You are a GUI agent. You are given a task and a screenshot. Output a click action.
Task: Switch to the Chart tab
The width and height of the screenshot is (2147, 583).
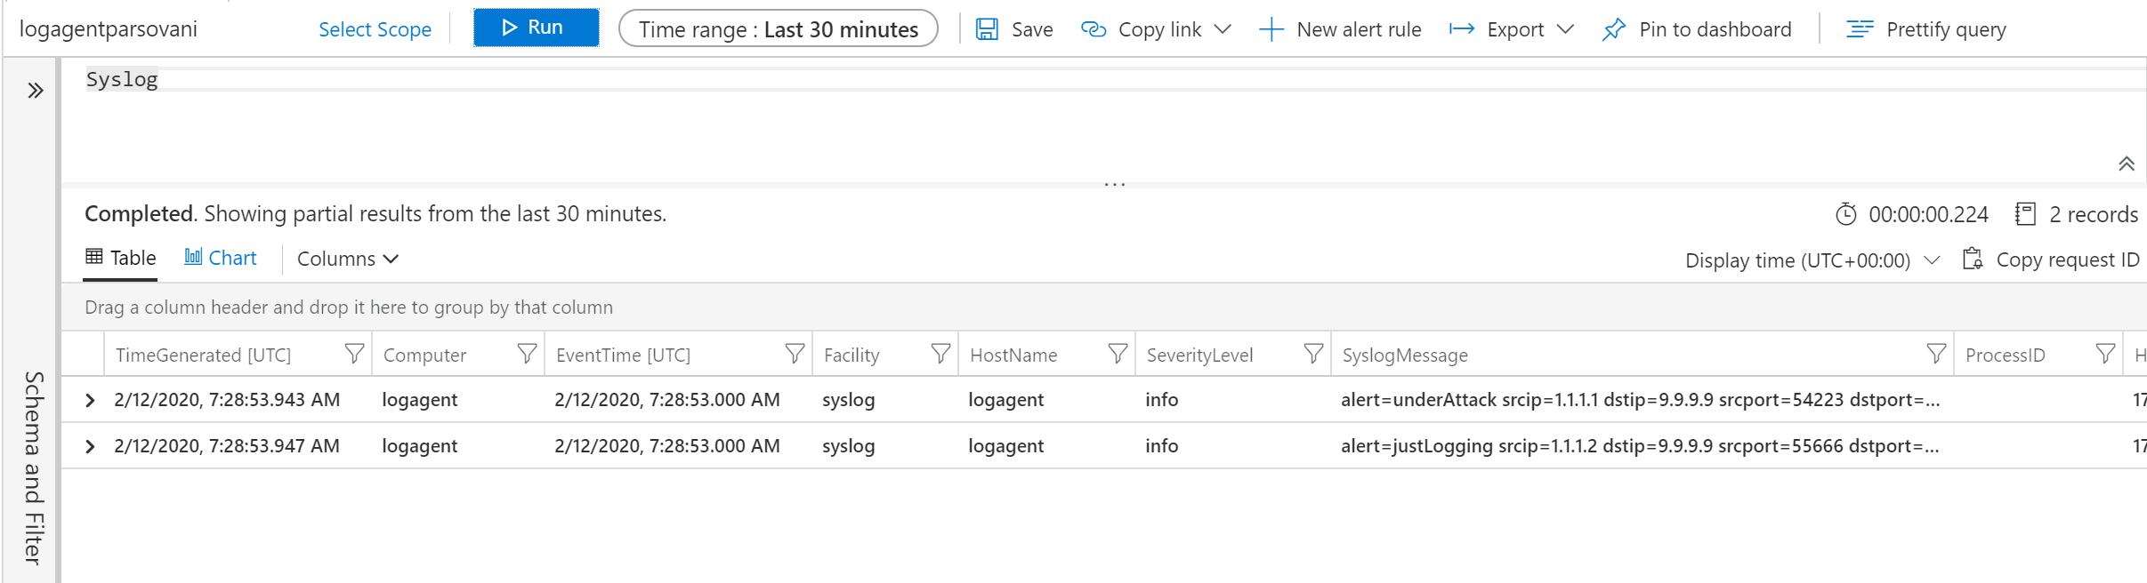click(221, 258)
